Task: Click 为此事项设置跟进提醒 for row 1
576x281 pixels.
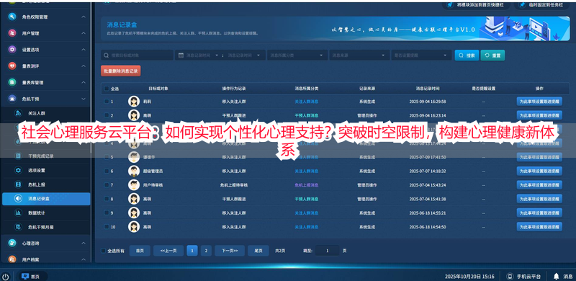Action: (x=539, y=101)
